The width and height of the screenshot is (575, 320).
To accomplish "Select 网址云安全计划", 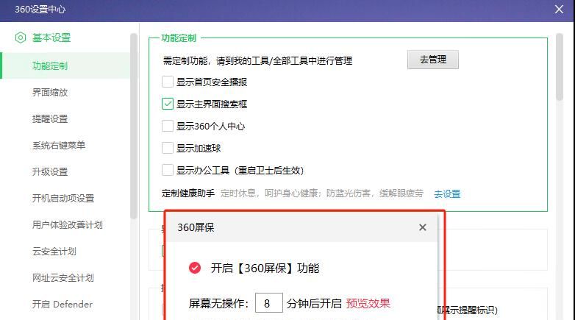I will point(63,278).
